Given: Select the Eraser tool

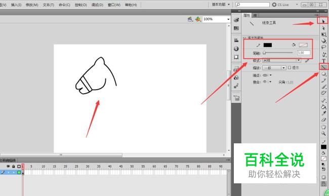Looking at the screenshot, I should coord(324,120).
